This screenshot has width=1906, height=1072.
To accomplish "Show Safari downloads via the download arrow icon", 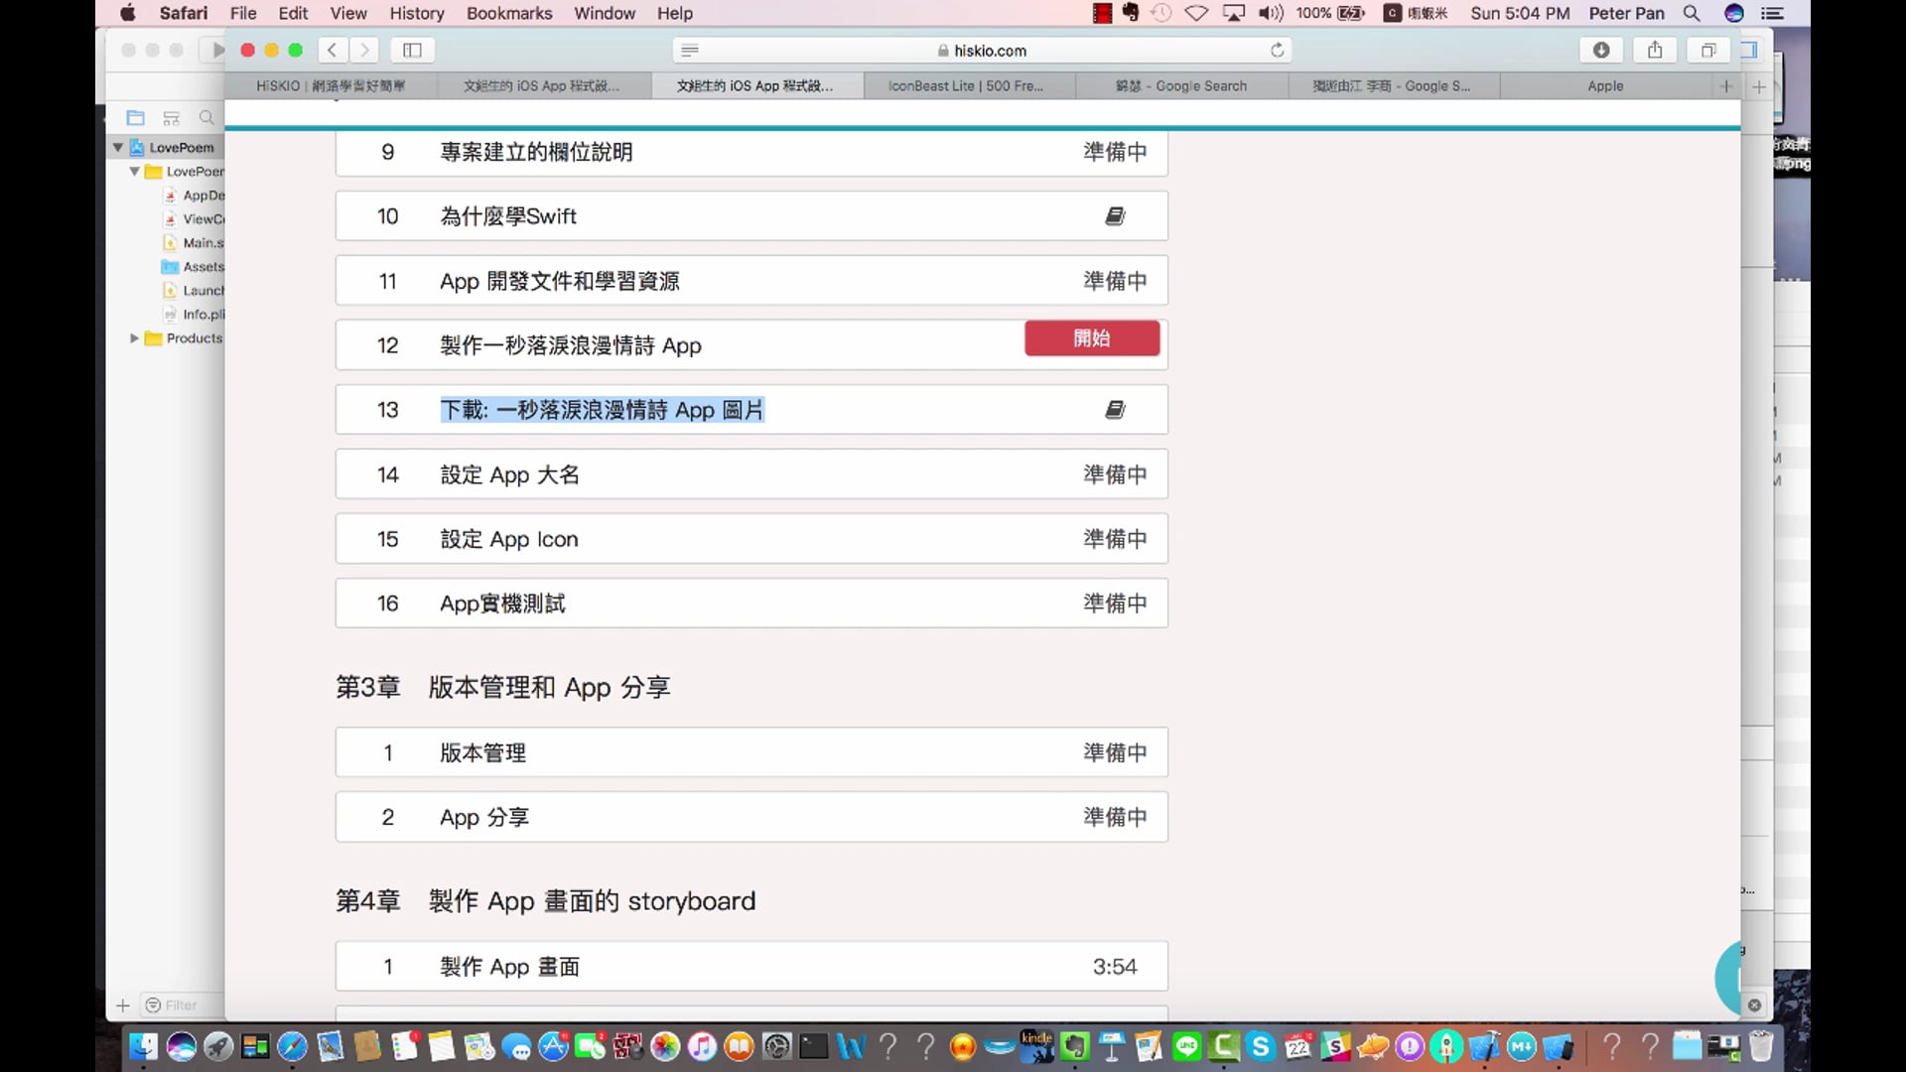I will pos(1600,50).
